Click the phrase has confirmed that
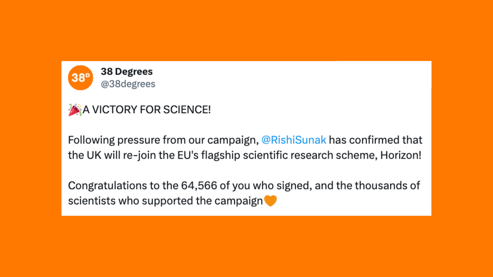The image size is (493, 277). click(x=375, y=140)
